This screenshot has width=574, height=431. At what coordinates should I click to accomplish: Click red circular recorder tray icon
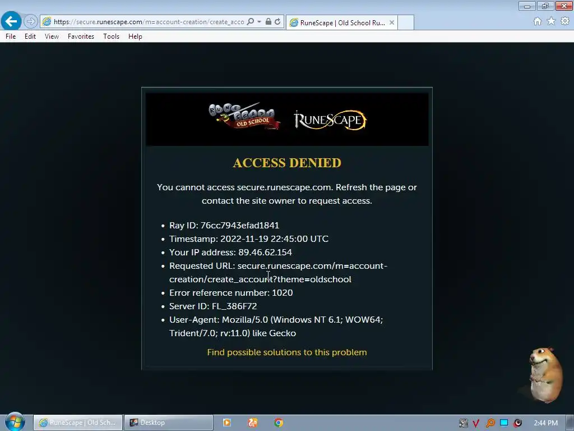517,423
